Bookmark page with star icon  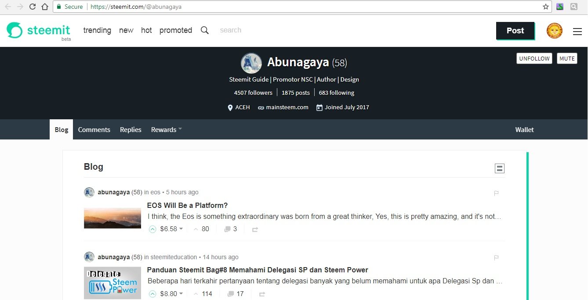pos(546,7)
